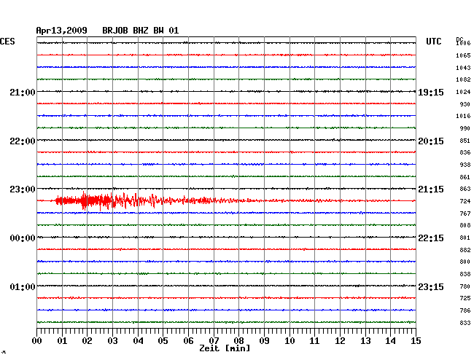Select the "00:00" local time label
This screenshot has height=360, width=474.
click(x=23, y=238)
